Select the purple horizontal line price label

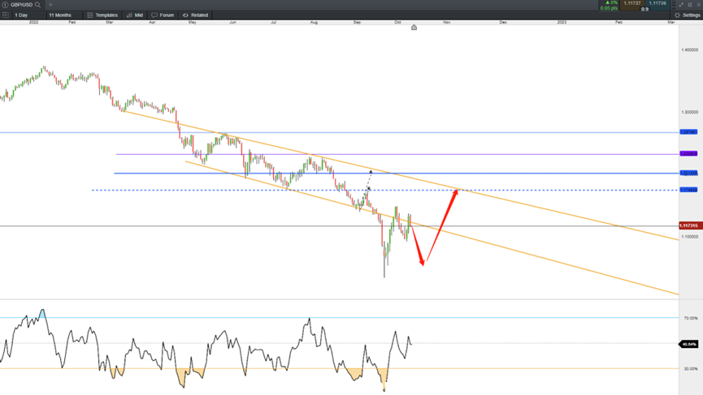coord(688,153)
